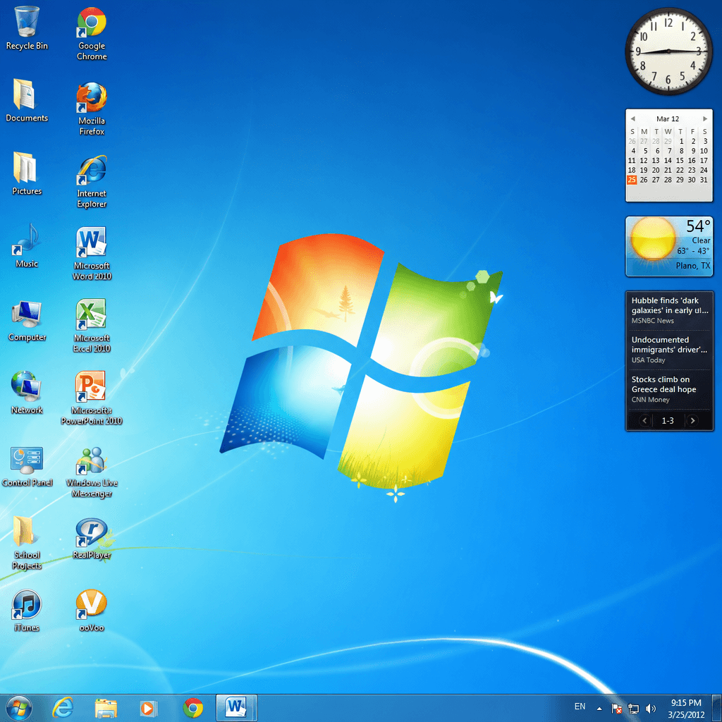Switch to Word window in taskbar
Viewport: 722px width, 722px height.
point(236,708)
